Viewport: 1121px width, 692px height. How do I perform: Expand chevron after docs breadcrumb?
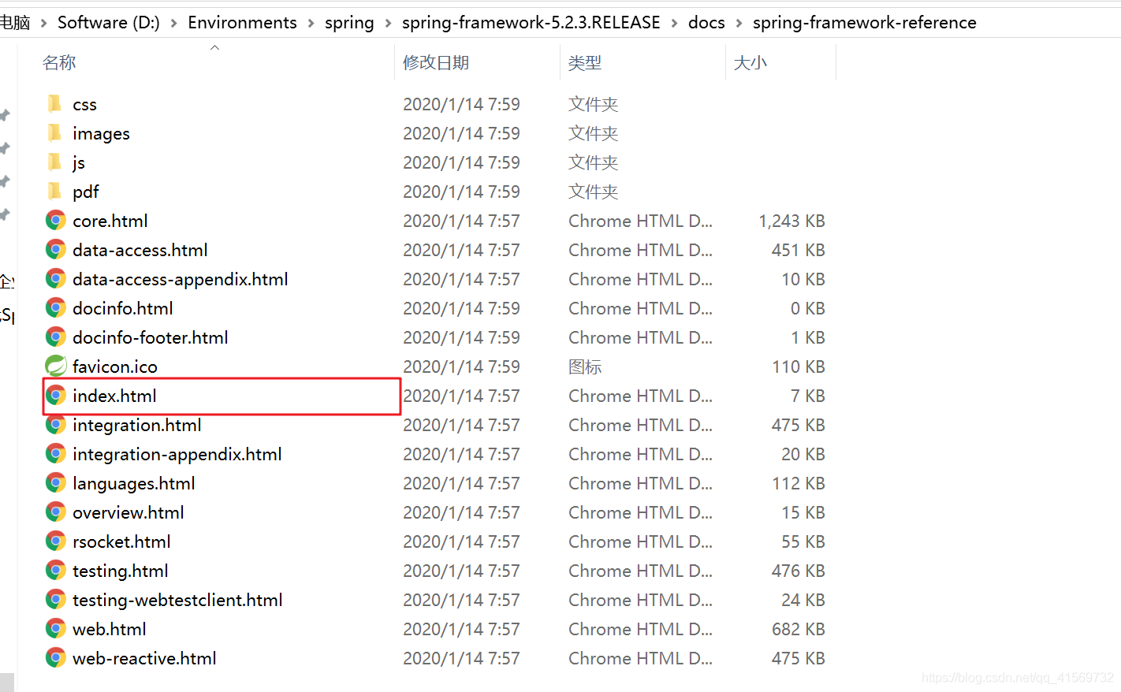point(739,23)
